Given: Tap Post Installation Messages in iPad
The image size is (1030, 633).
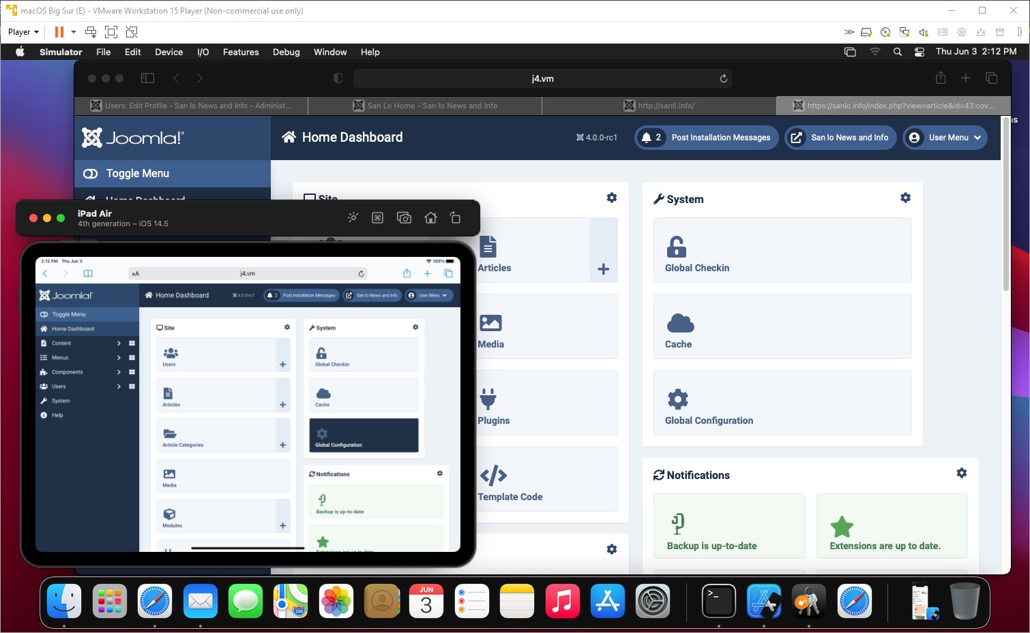Looking at the screenshot, I should pos(301,295).
